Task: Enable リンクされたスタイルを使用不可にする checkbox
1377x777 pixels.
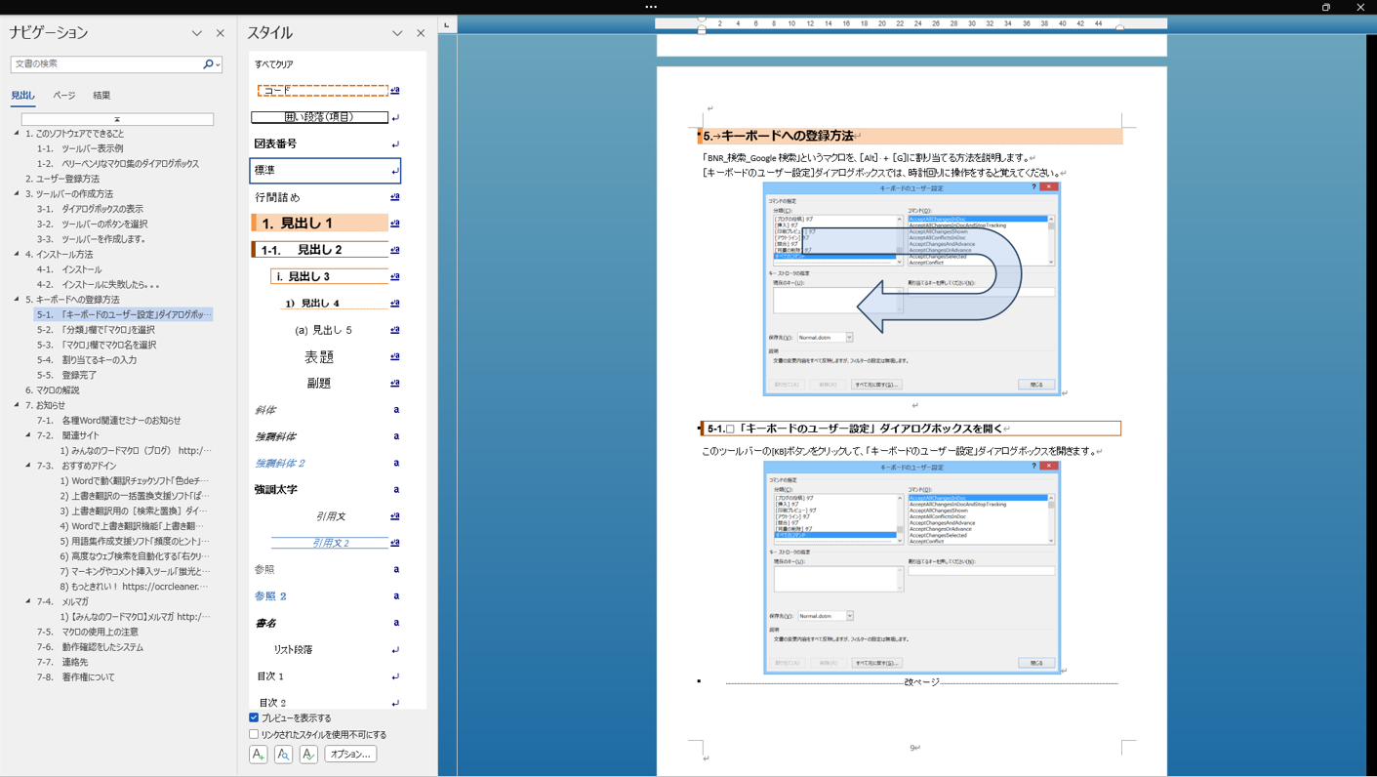Action: tap(254, 734)
